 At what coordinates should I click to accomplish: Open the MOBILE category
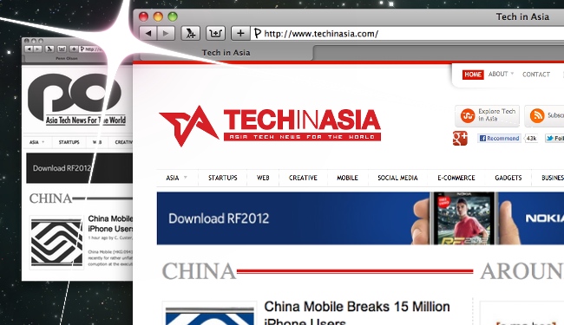(x=347, y=178)
